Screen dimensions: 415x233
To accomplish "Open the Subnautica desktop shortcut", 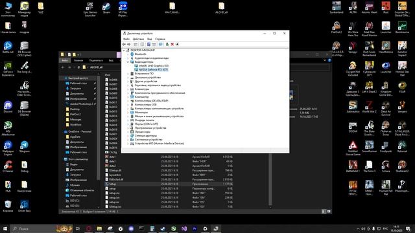I will [353, 107].
